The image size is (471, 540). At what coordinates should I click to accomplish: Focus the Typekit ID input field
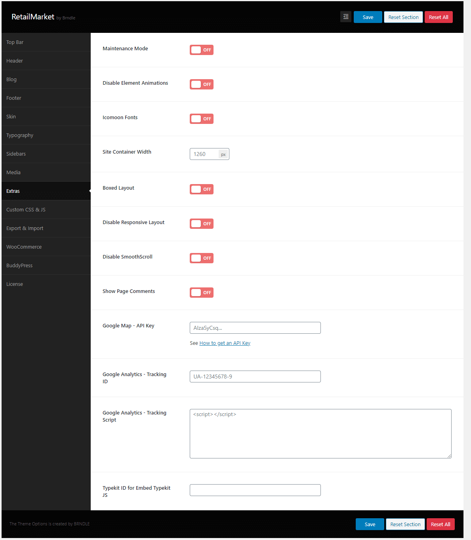click(255, 490)
